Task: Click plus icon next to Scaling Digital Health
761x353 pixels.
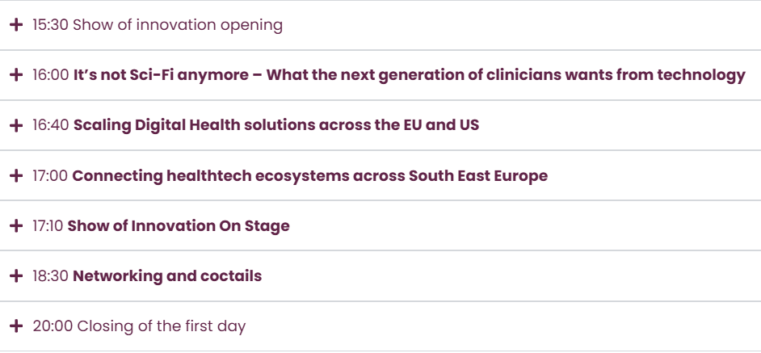Action: 15,125
